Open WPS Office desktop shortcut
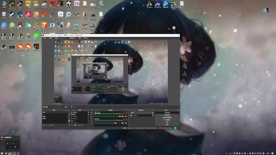Viewport: 276px width, 155px height. coord(45,15)
